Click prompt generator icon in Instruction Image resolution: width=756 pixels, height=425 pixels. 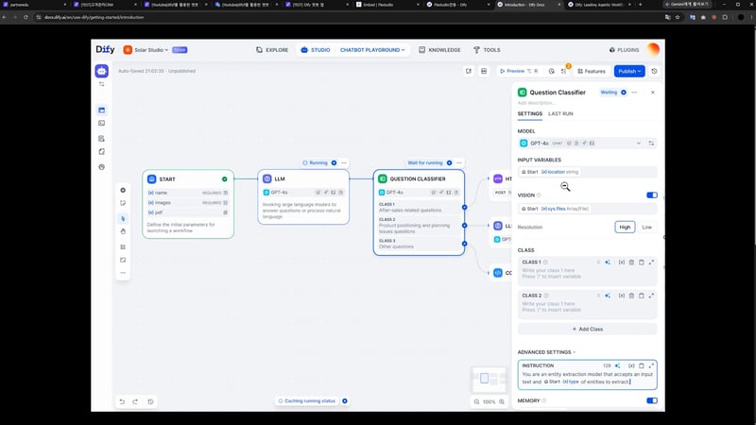coord(618,365)
